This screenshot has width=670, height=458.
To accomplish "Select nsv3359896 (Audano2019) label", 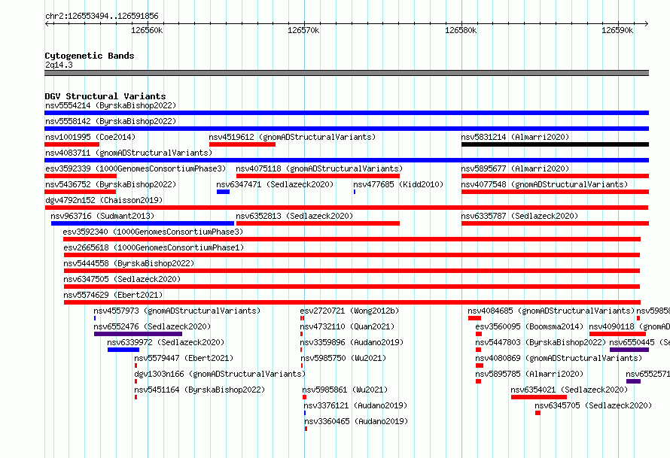I will coord(352,342).
